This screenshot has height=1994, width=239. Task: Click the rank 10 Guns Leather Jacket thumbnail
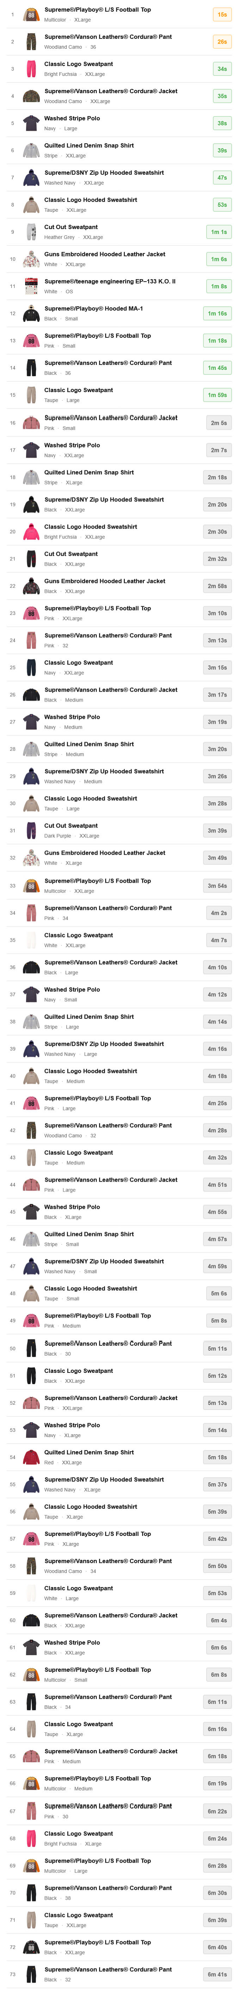click(31, 259)
